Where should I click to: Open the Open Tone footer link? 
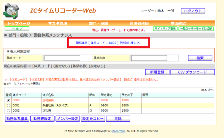point(119,131)
